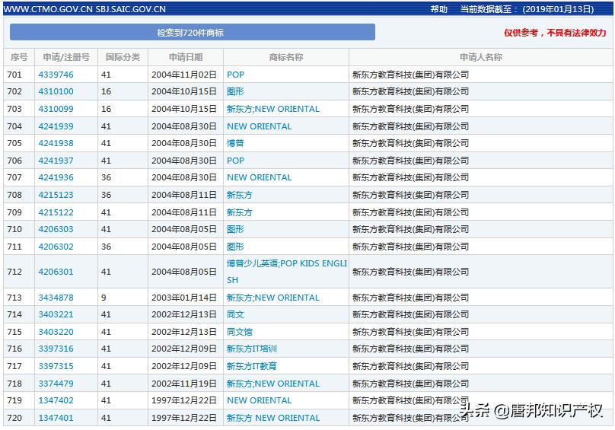Open 新东方 NEW ORIENTAL trademark in row 720
615x430 pixels.
click(x=273, y=418)
